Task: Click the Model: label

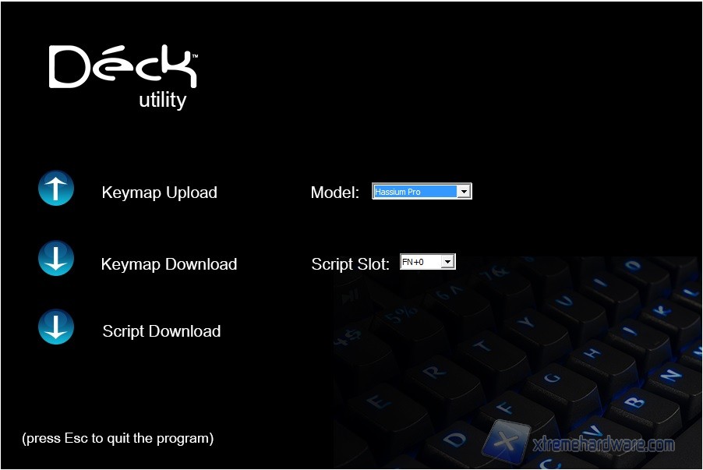Action: pyautogui.click(x=335, y=193)
